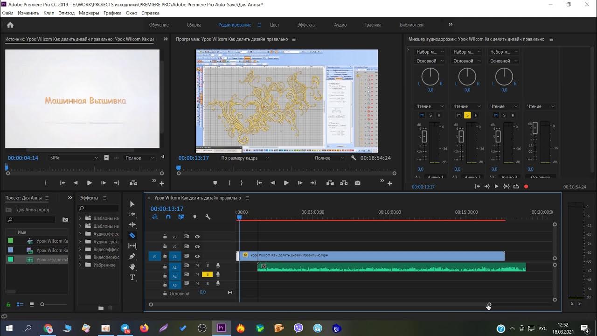Open the 'Эпизод' menu
597x336 pixels.
click(x=66, y=13)
